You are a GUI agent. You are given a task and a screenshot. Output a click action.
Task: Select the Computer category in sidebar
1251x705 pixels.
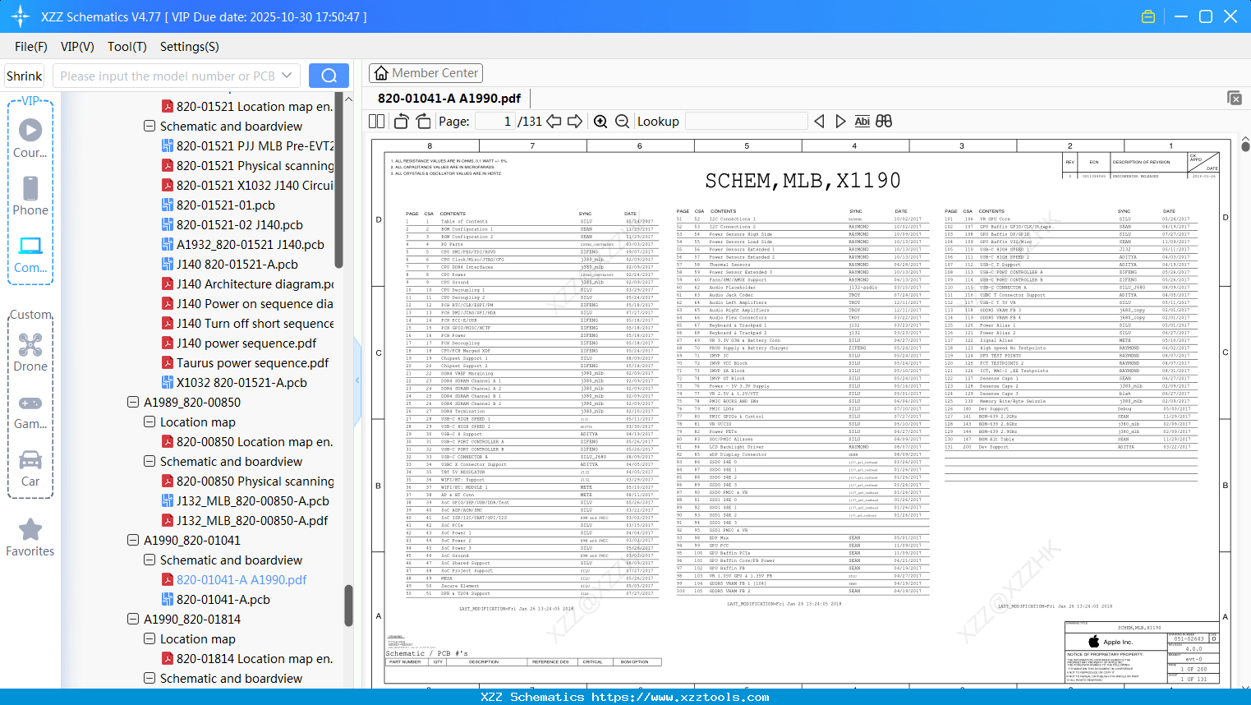coord(30,255)
